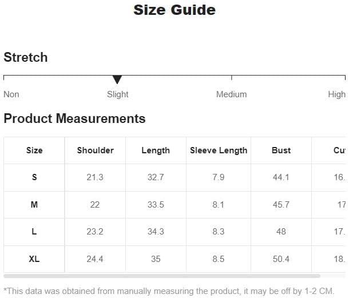Select the L size row label
This screenshot has width=349, height=298.
pos(34,232)
